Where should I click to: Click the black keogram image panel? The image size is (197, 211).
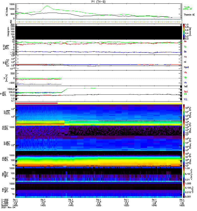tap(99, 33)
